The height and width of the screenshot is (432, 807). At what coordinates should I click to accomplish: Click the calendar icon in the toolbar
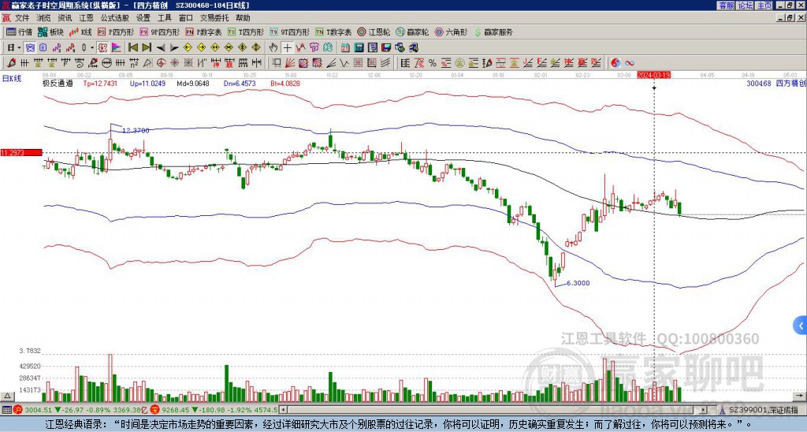[345, 48]
